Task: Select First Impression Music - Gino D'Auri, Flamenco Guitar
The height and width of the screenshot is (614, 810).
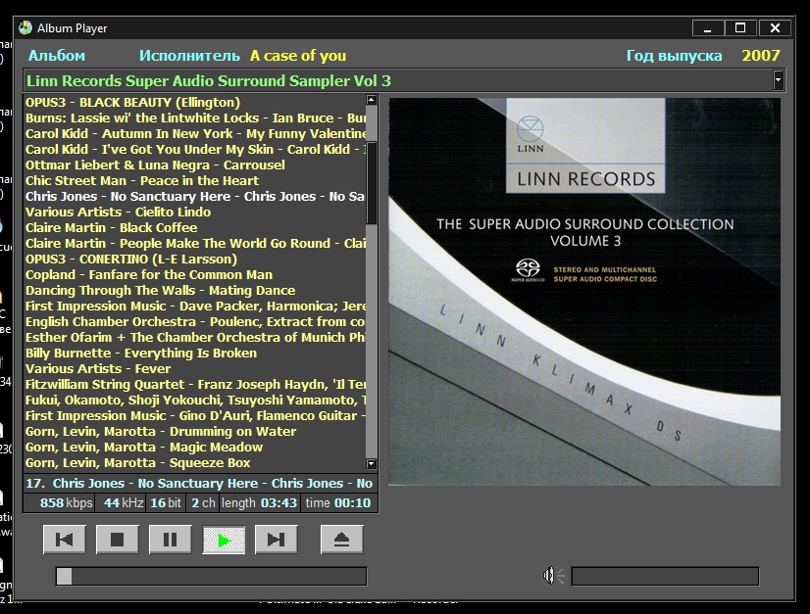Action: [x=195, y=416]
